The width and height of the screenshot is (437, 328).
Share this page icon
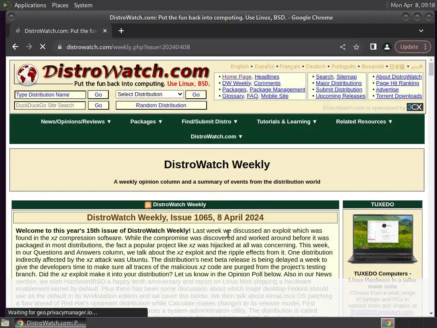343,47
